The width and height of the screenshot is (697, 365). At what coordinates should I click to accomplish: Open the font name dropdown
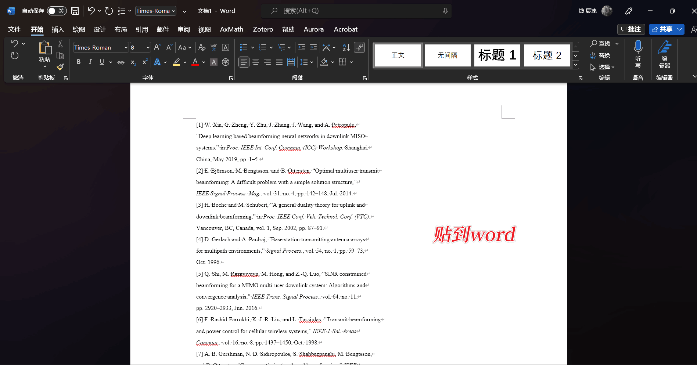click(126, 48)
